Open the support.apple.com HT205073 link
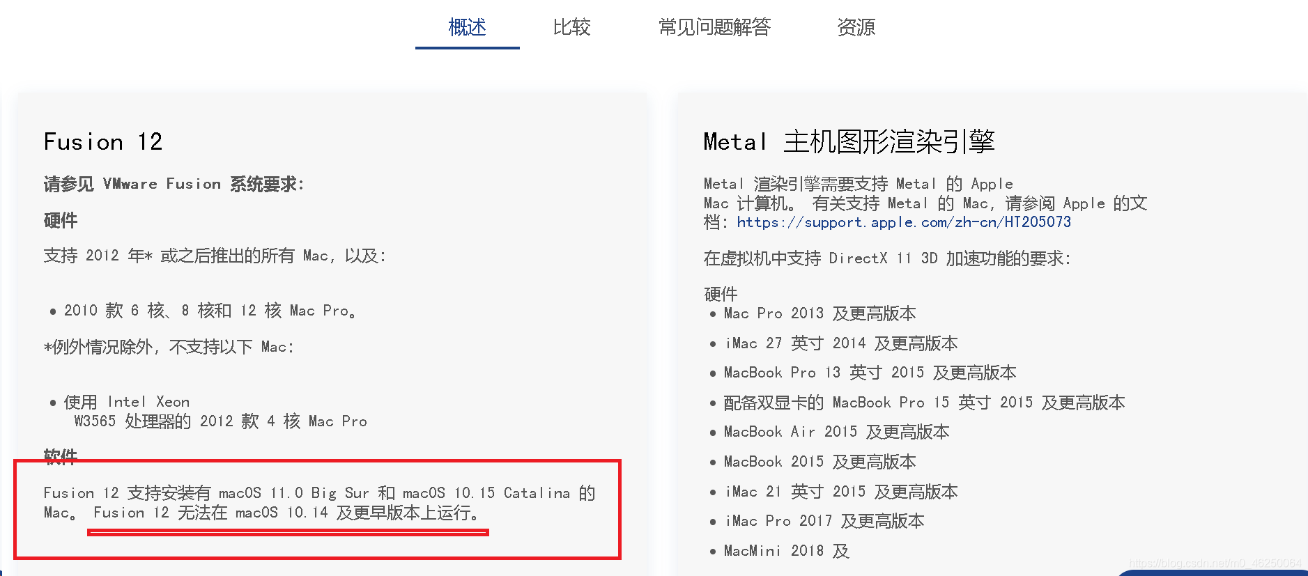 tap(904, 222)
